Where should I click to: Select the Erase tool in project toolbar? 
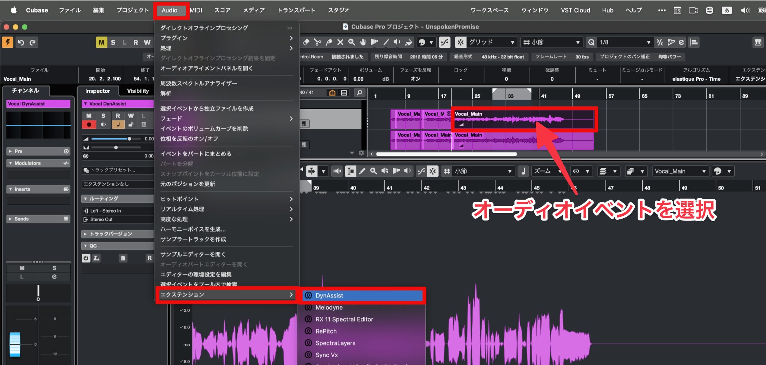click(306, 42)
